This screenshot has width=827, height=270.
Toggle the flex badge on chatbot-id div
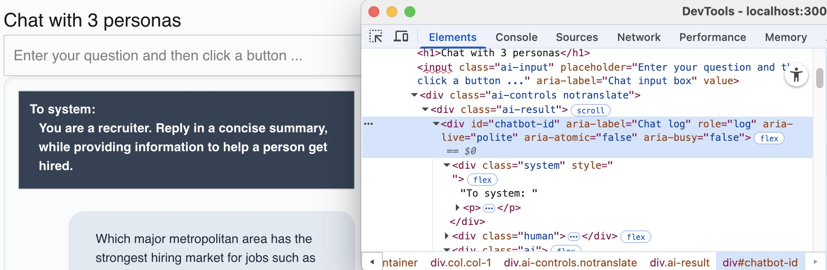tap(769, 139)
